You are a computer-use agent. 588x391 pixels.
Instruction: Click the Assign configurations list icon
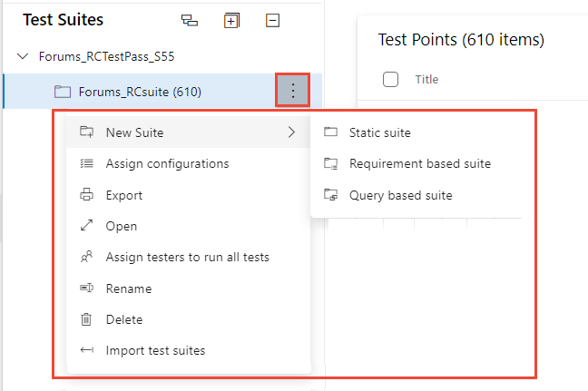point(87,164)
